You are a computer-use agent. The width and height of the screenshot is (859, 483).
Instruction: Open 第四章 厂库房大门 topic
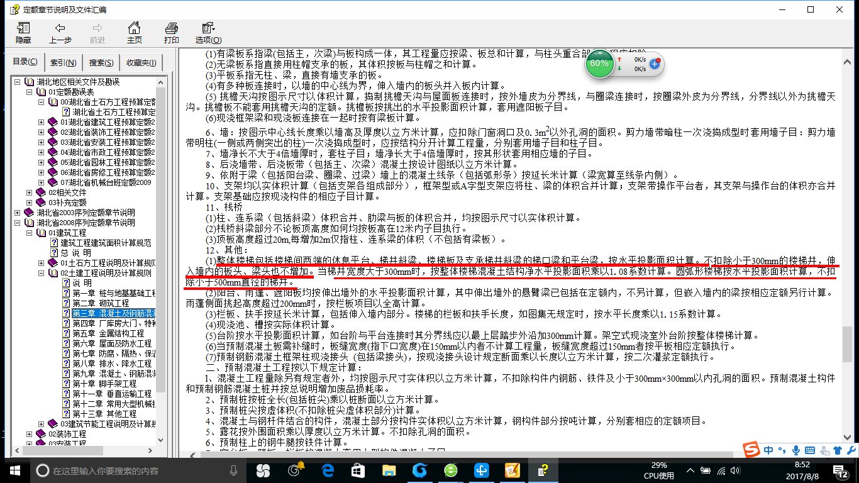[x=113, y=323]
